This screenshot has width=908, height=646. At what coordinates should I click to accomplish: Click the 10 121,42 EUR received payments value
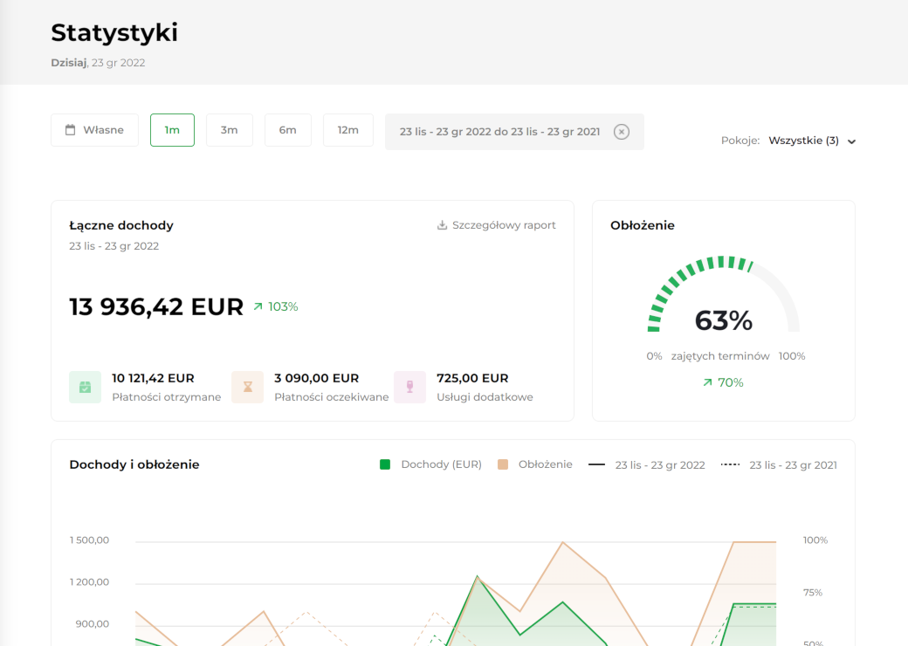(x=153, y=378)
